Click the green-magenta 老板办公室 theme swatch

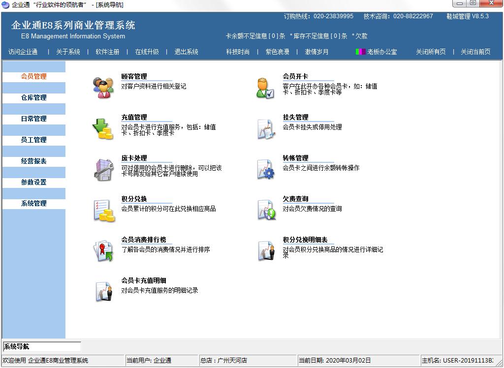click(360, 52)
